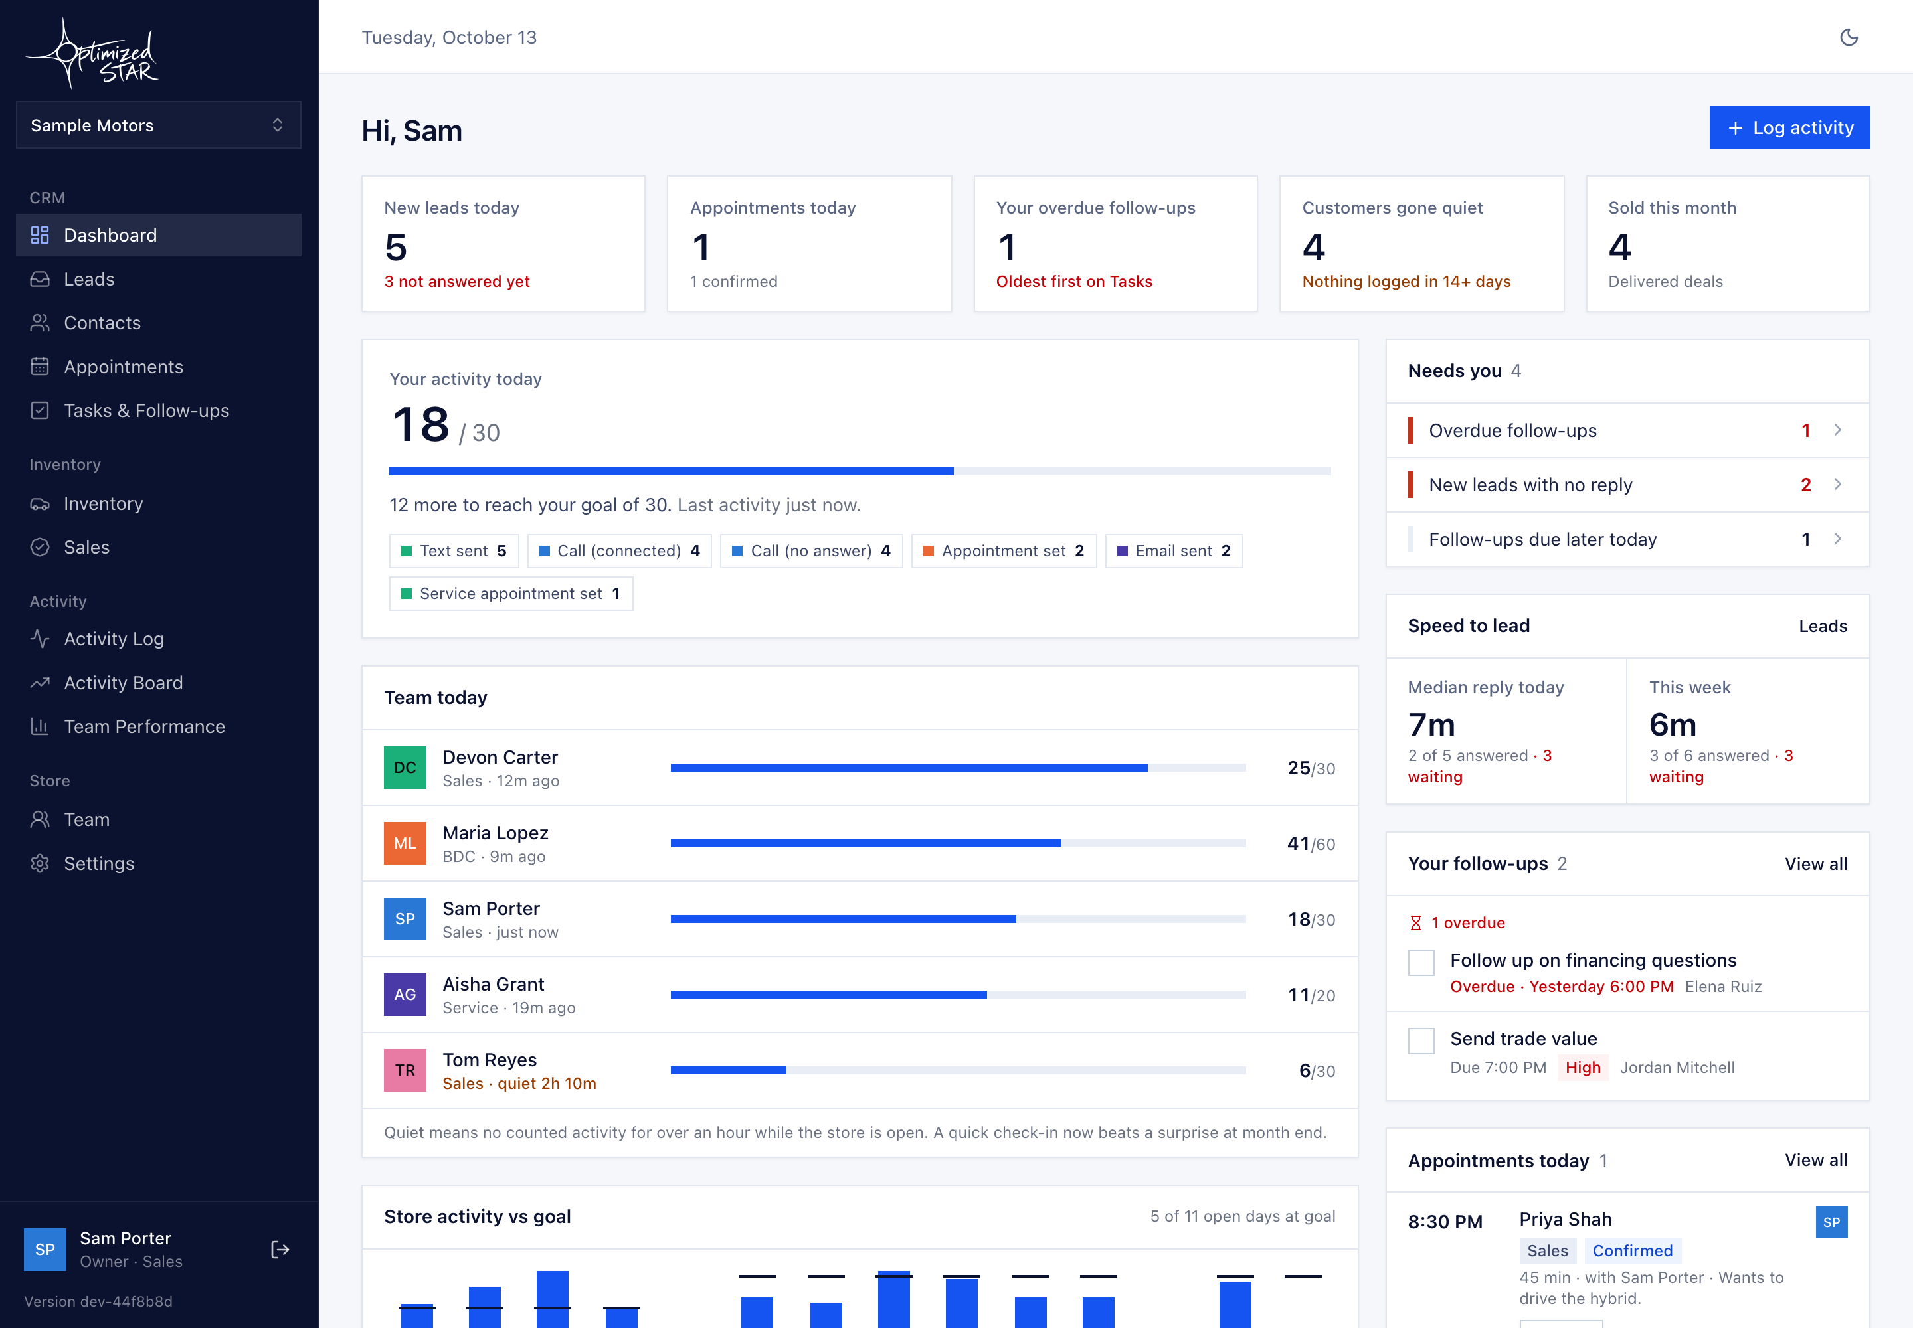
Task: Open the Sample Motors store selector
Action: [159, 125]
